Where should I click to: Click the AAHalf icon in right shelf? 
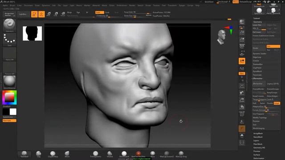(x=242, y=40)
